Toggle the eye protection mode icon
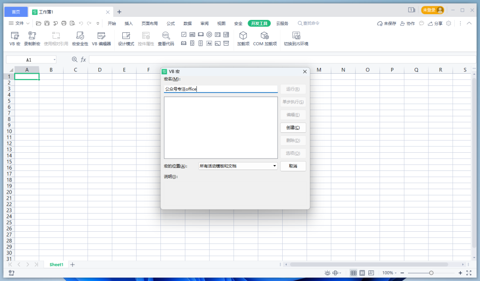 click(x=327, y=273)
